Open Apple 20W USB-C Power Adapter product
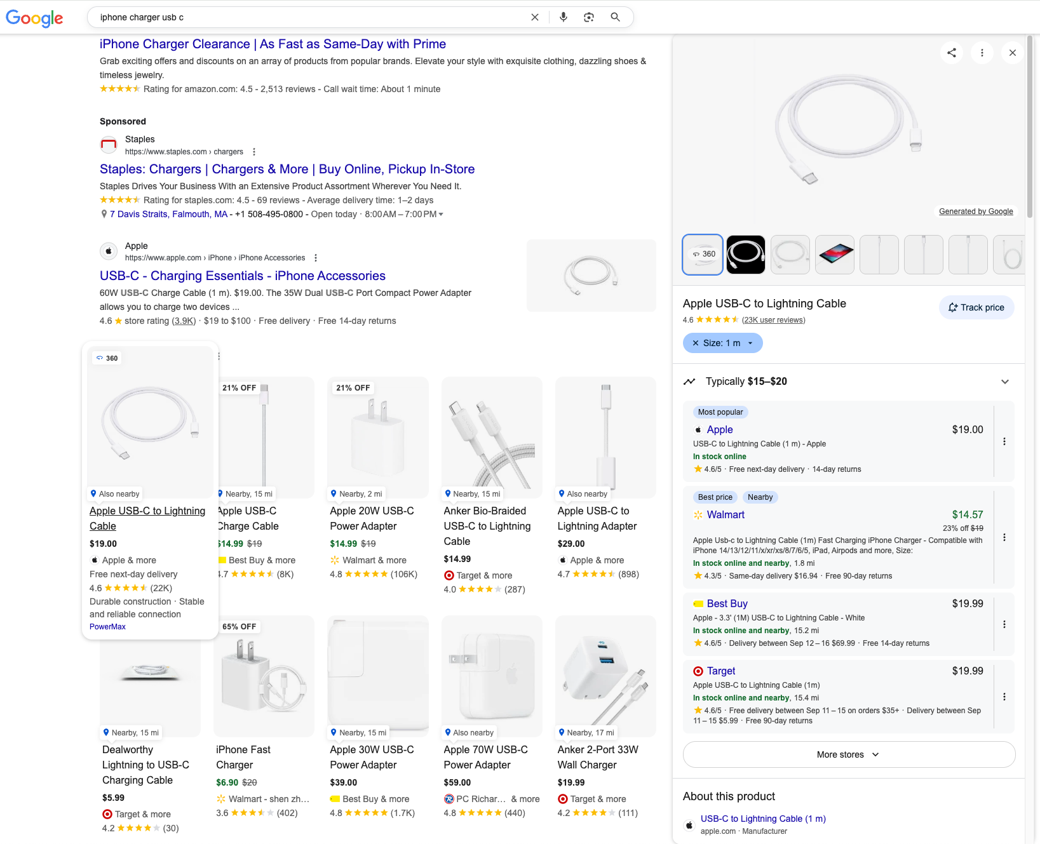 (372, 518)
